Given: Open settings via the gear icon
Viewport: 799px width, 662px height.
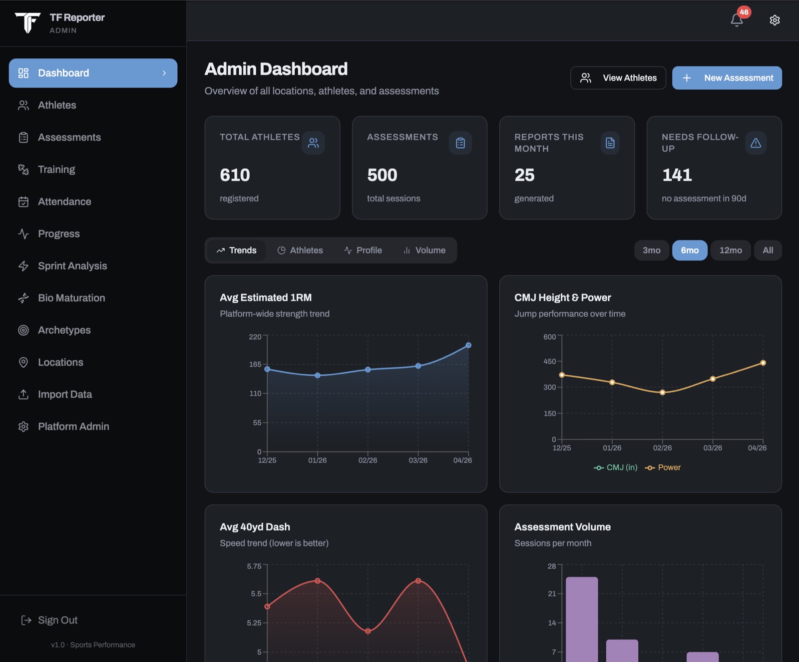Looking at the screenshot, I should pyautogui.click(x=775, y=20).
